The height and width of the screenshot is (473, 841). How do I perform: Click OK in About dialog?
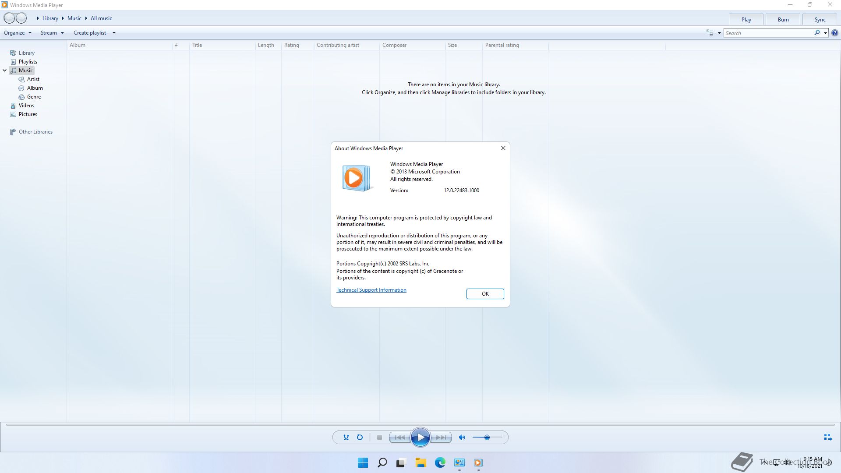pyautogui.click(x=485, y=294)
